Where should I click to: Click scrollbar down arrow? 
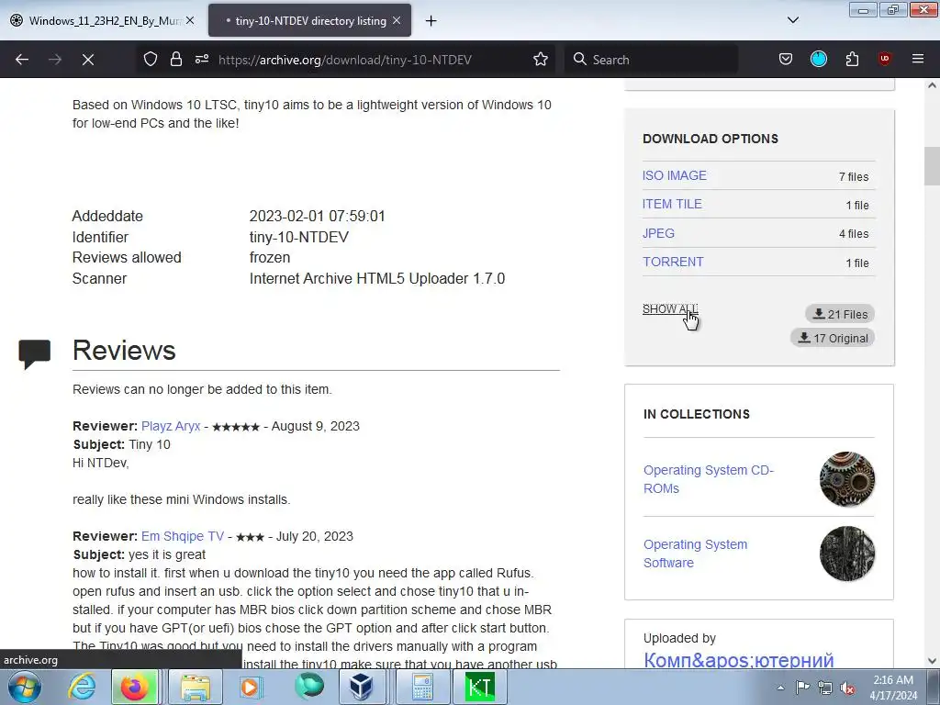coord(932,661)
